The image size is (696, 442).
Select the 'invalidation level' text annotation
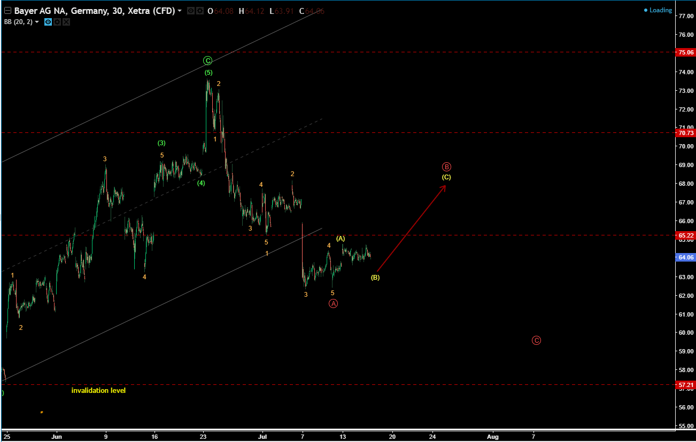(99, 391)
